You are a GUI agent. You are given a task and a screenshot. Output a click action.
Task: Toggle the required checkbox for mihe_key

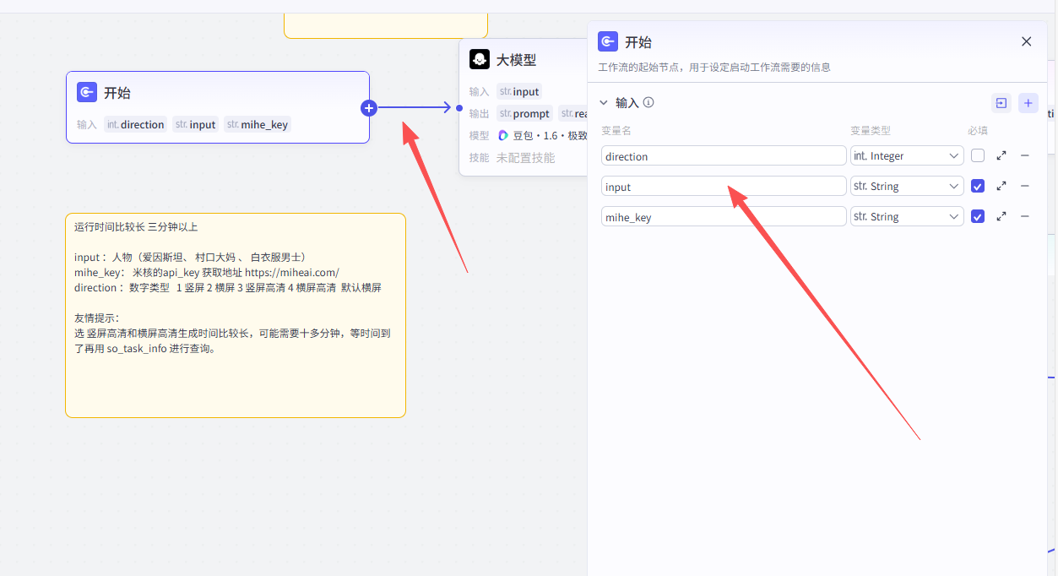click(x=978, y=217)
